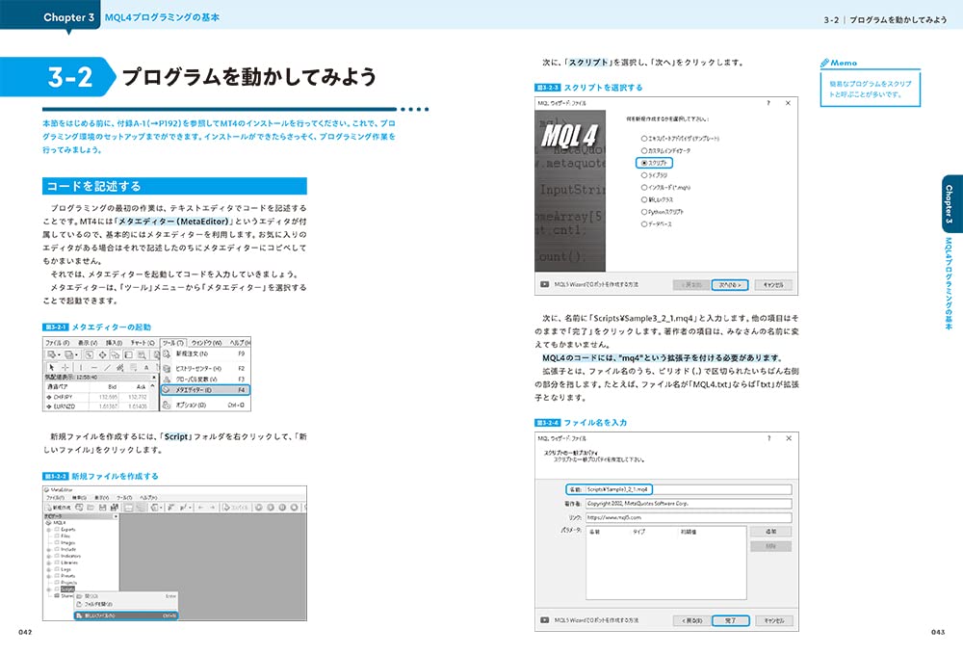Select the スクリプト radio button
The height and width of the screenshot is (654, 963).
point(643,164)
